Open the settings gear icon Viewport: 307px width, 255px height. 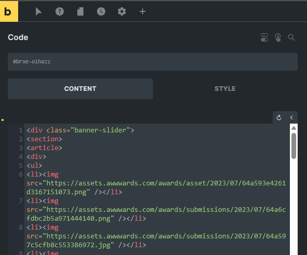click(x=122, y=11)
